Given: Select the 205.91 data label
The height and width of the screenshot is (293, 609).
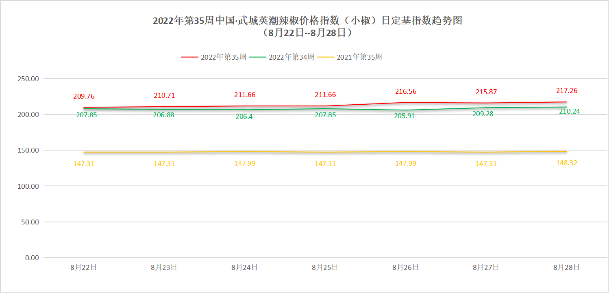Looking at the screenshot, I should 406,116.
